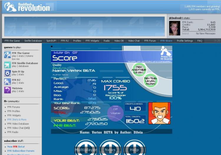Open the Metrivia question mark icon
221x155 pixels.
[7, 90]
